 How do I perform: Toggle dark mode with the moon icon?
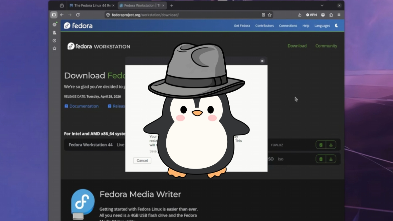coord(336,26)
